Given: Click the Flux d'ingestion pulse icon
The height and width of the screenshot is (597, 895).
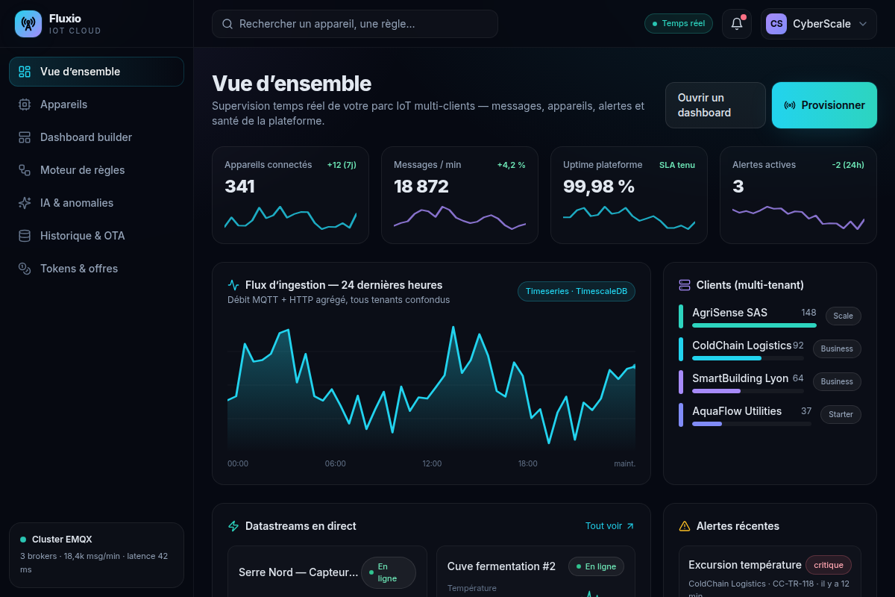Looking at the screenshot, I should click(x=233, y=285).
